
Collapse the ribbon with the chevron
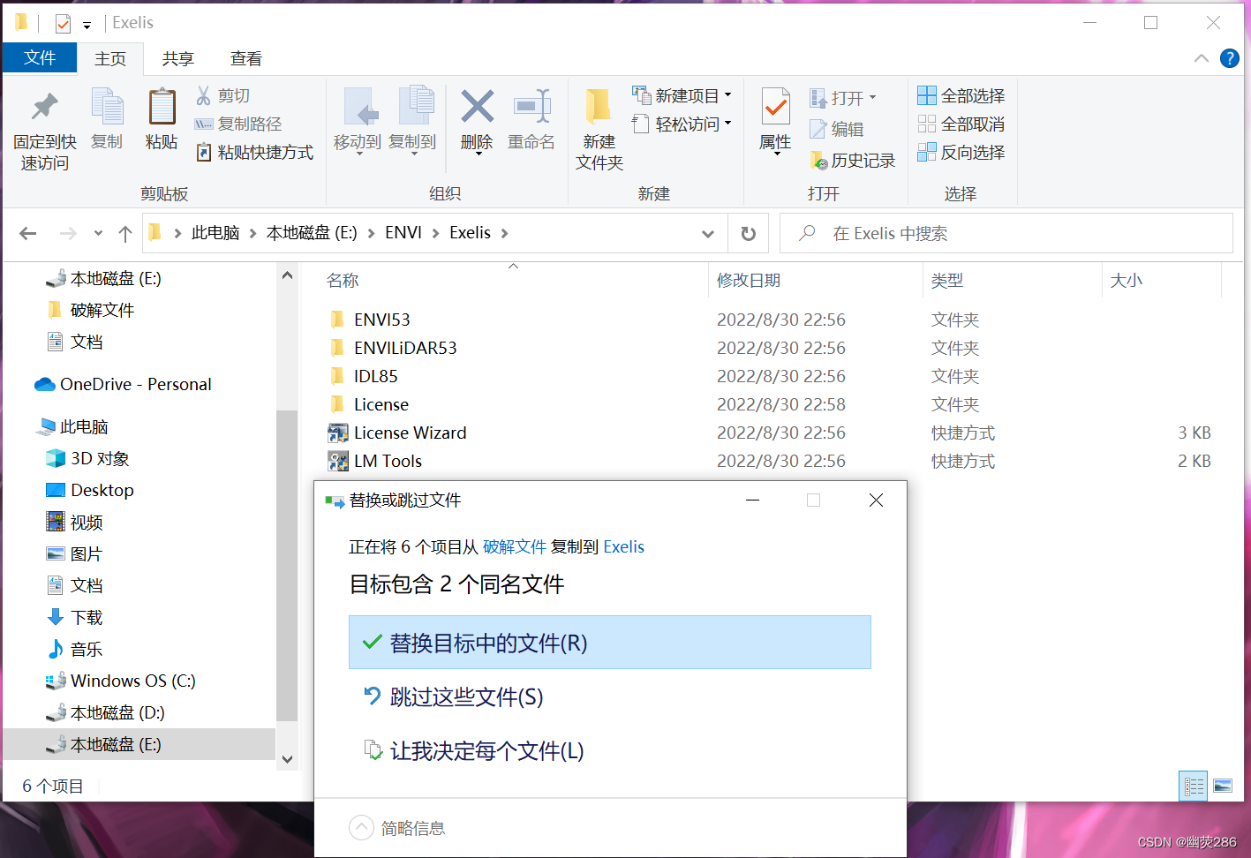pyautogui.click(x=1202, y=58)
